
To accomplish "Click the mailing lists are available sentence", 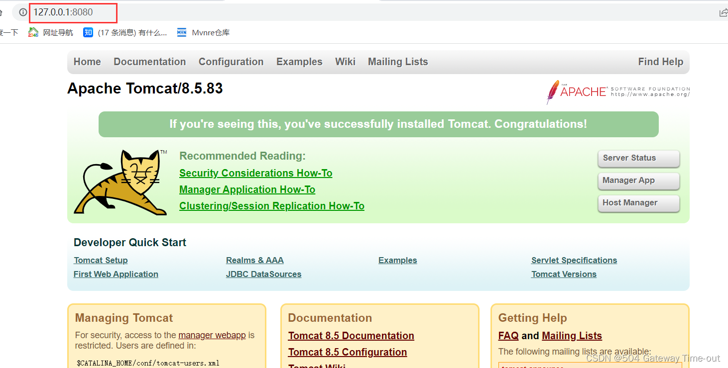I will pyautogui.click(x=575, y=352).
